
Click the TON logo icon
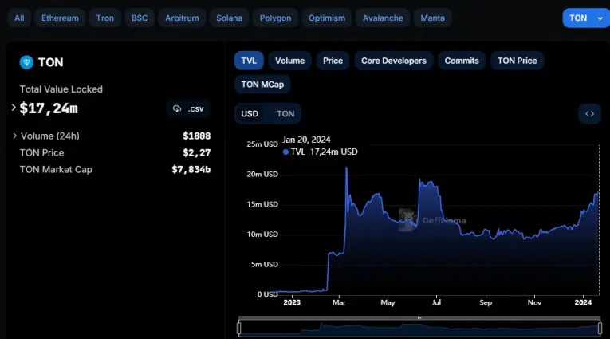click(26, 62)
